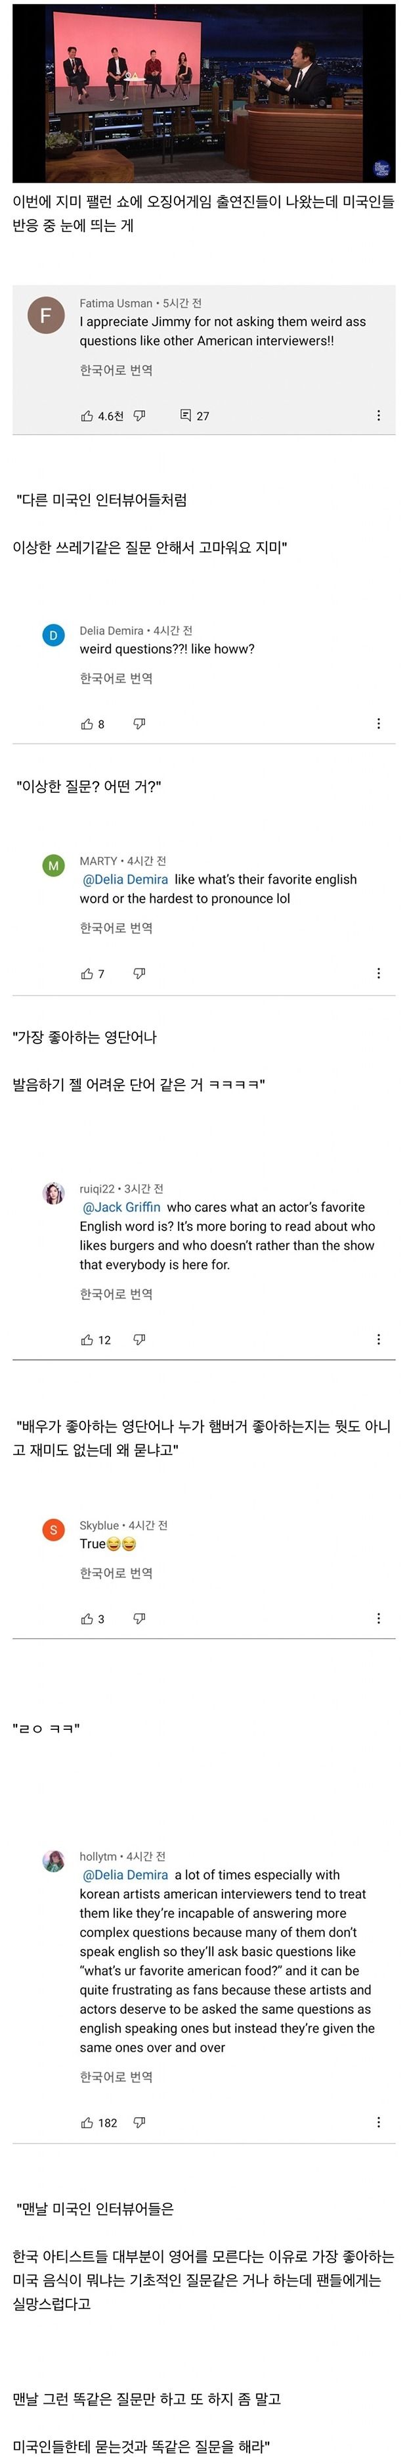Open Fatima Usman's profile avatar
The height and width of the screenshot is (2463, 405).
click(46, 316)
